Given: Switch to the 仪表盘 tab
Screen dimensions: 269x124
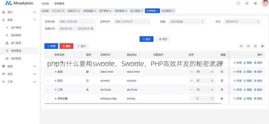Looking at the screenshot, I should 45,11.
